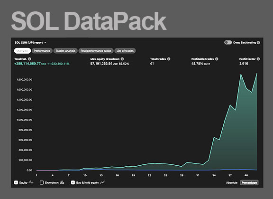Enable the Drawdown checkbox
The height and width of the screenshot is (199, 273).
tap(42, 182)
